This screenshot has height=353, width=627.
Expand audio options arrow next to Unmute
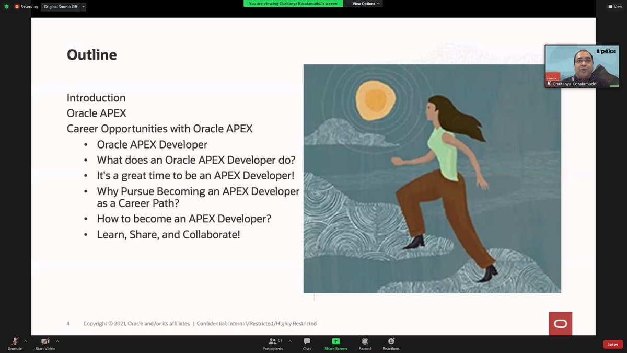(x=25, y=341)
